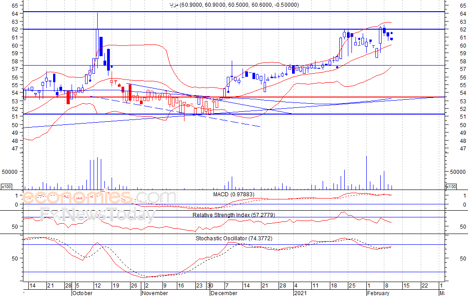468x296 pixels.
Task: Click date label 26 on the time axis
Action: click(x=134, y=286)
